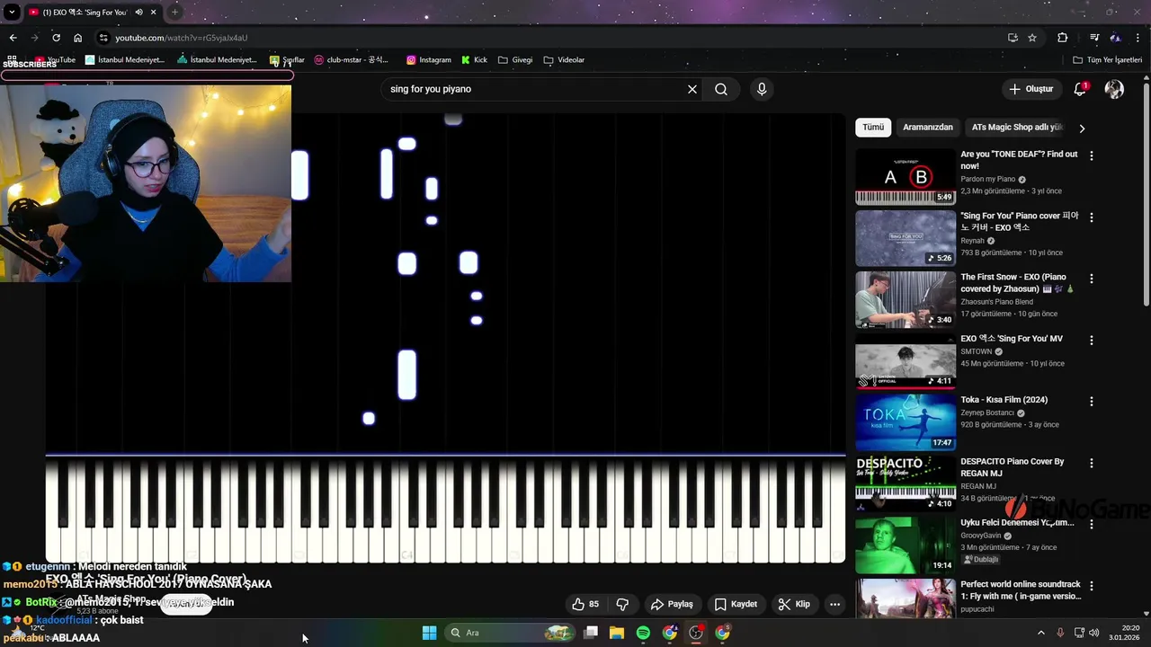Open options for Toka - Kısa Film

point(1092,402)
